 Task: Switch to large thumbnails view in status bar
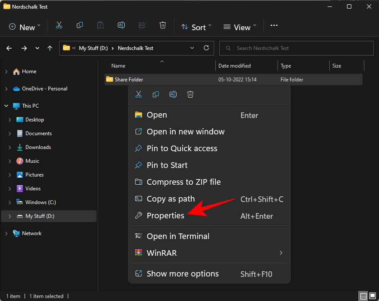click(373, 296)
